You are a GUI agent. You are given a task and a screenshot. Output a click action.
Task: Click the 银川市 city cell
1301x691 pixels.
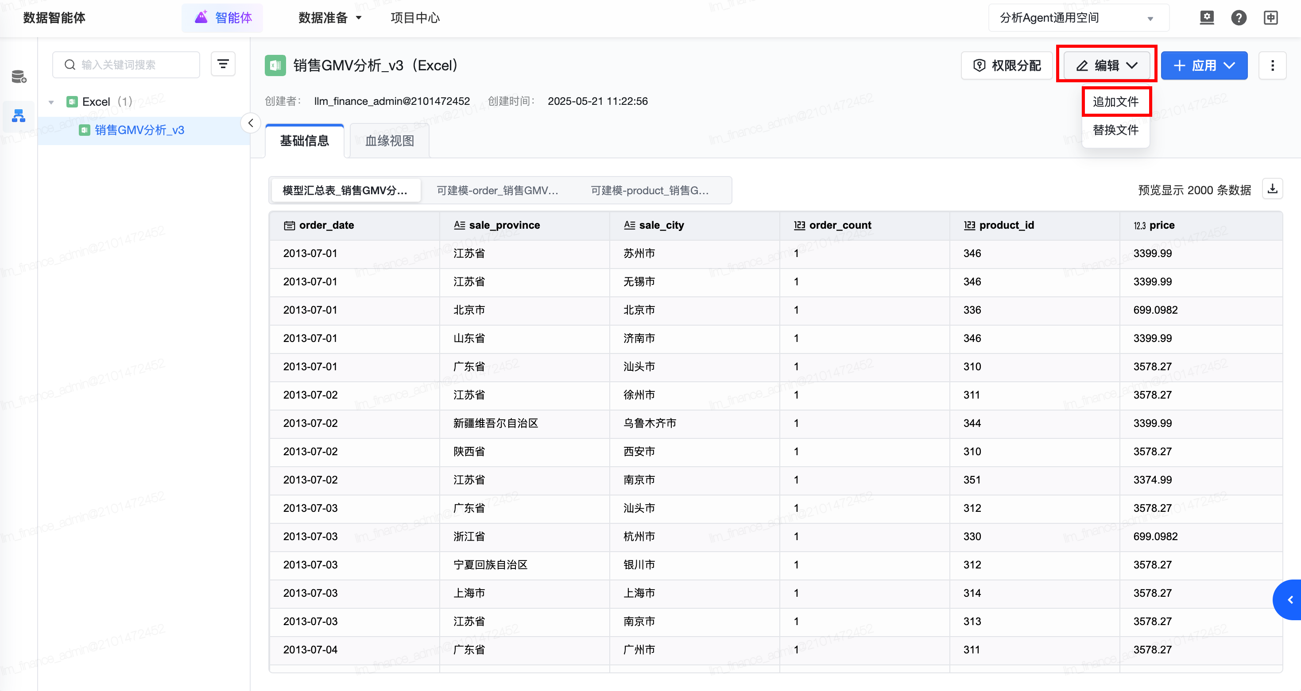[x=694, y=565]
